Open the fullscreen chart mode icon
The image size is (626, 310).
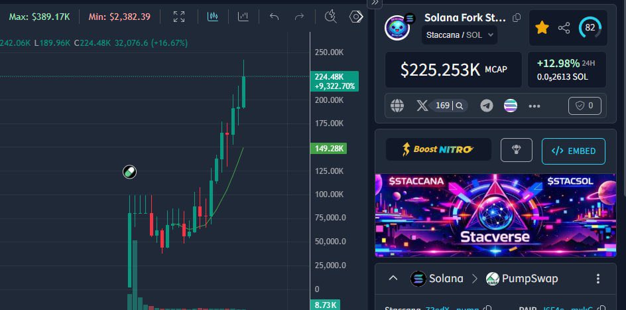click(x=179, y=17)
